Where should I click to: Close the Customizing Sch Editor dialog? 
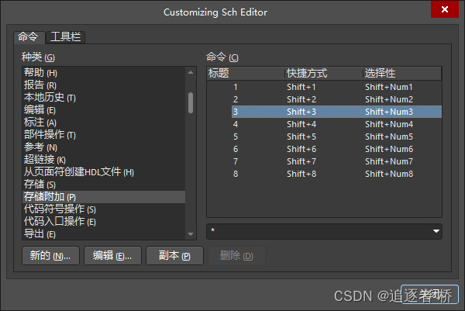pos(444,10)
